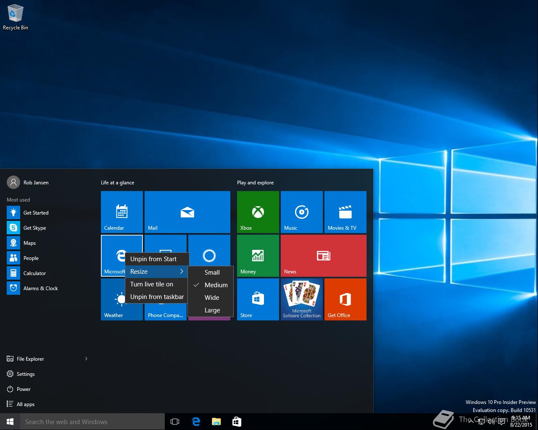Image resolution: width=538 pixels, height=430 pixels.
Task: Click the taskbar date 8/22/2015
Action: pyautogui.click(x=521, y=425)
